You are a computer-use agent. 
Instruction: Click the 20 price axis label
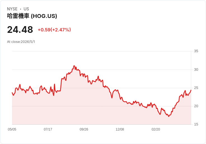[196, 106]
